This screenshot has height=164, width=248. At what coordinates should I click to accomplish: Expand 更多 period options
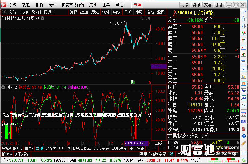(x=49, y=12)
